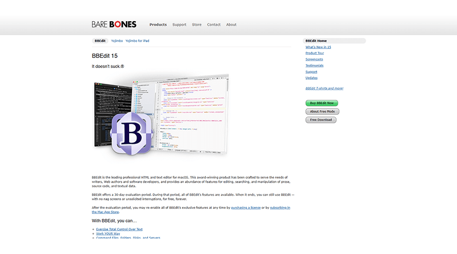Click the About Free Mode button
Viewport: 457px width, 254px height.
pyautogui.click(x=322, y=111)
